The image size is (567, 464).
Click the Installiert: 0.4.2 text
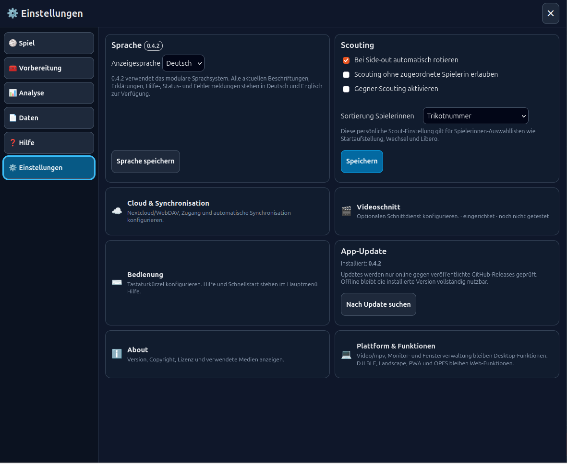point(361,264)
